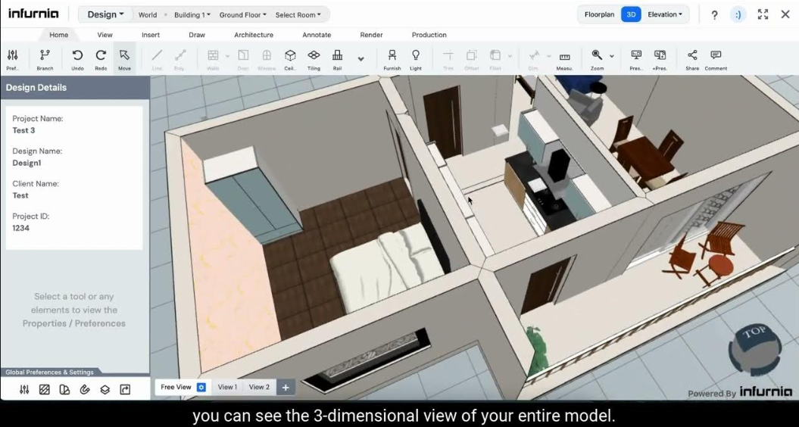Open the Elevation view dropdown
Screen dimensions: 799x427
(665, 14)
